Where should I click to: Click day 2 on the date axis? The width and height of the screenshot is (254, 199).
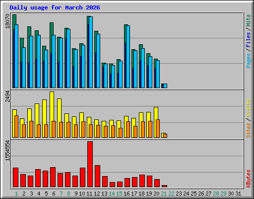24,194
